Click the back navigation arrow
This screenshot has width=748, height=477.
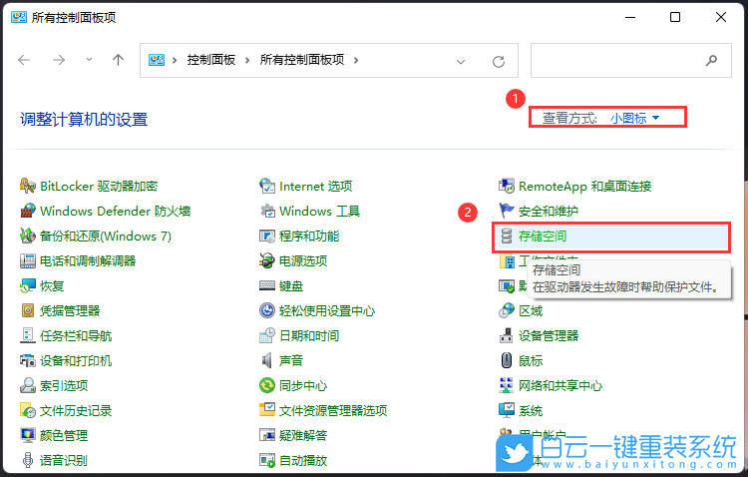tap(25, 60)
